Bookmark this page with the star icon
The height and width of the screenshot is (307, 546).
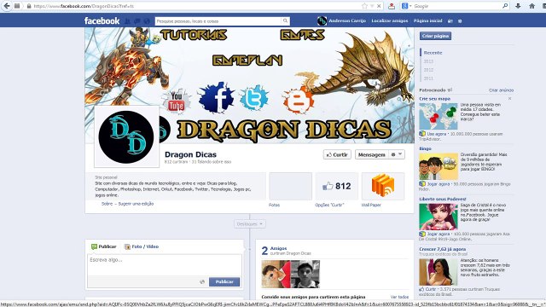364,6
